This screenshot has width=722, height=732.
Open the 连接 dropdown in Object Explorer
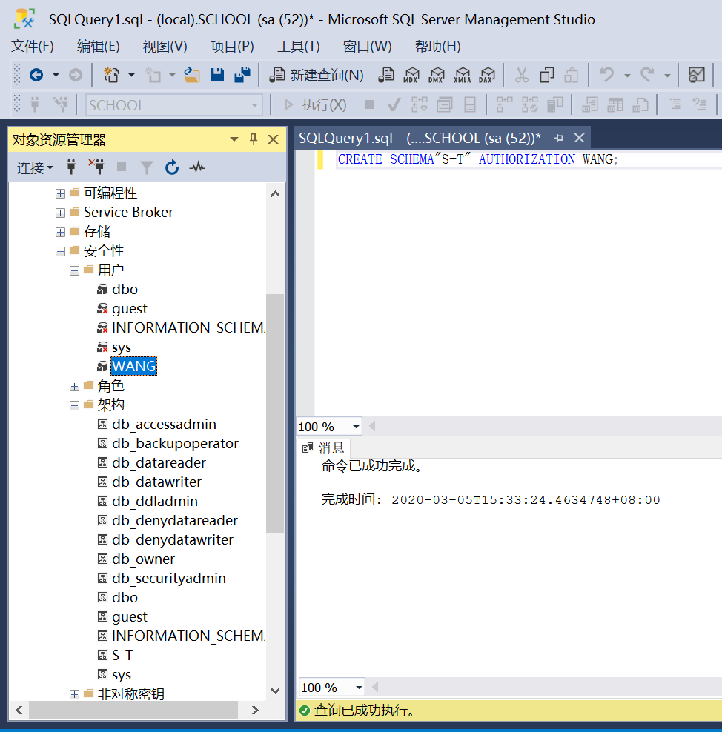click(35, 167)
